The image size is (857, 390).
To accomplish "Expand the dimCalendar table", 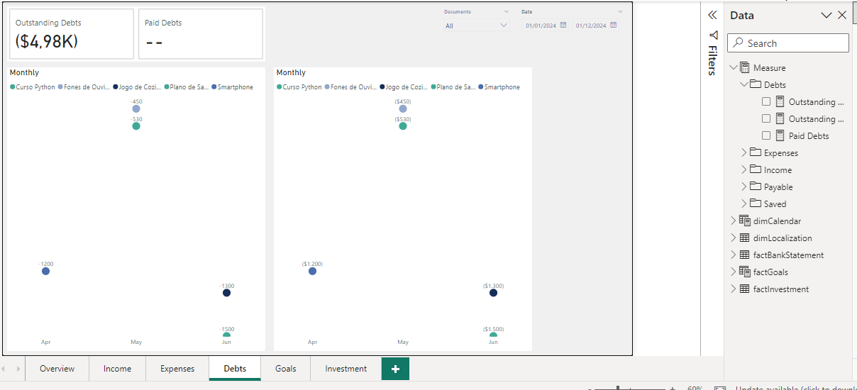I will pos(734,221).
